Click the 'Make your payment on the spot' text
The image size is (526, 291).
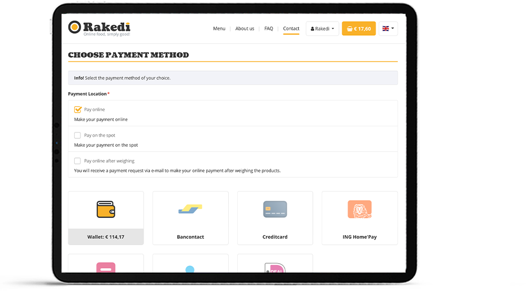coord(106,145)
